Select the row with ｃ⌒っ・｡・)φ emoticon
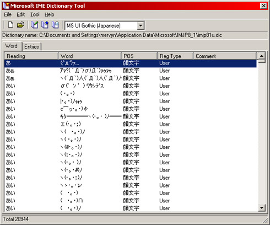Screen dimensions: 270x225 (x=131, y=109)
